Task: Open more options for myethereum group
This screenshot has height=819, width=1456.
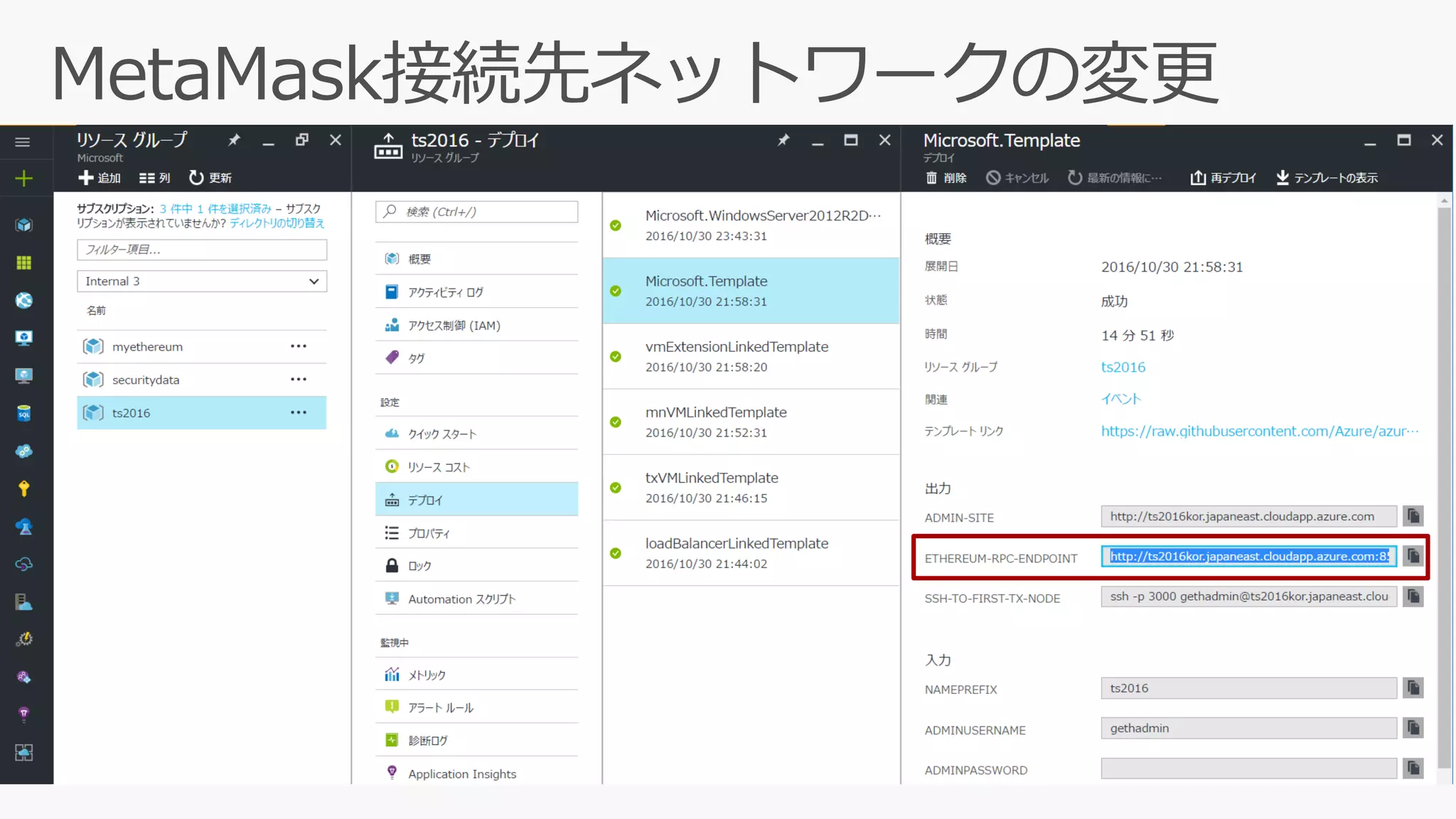Action: pos(299,346)
